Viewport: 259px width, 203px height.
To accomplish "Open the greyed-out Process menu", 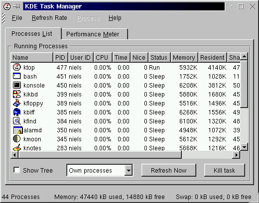I will (88, 18).
